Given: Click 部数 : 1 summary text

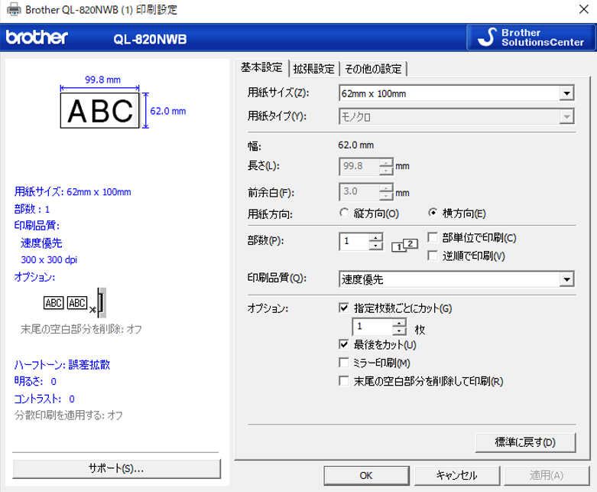Looking at the screenshot, I should [x=32, y=209].
